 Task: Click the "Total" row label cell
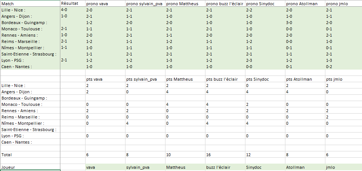click(x=7, y=154)
